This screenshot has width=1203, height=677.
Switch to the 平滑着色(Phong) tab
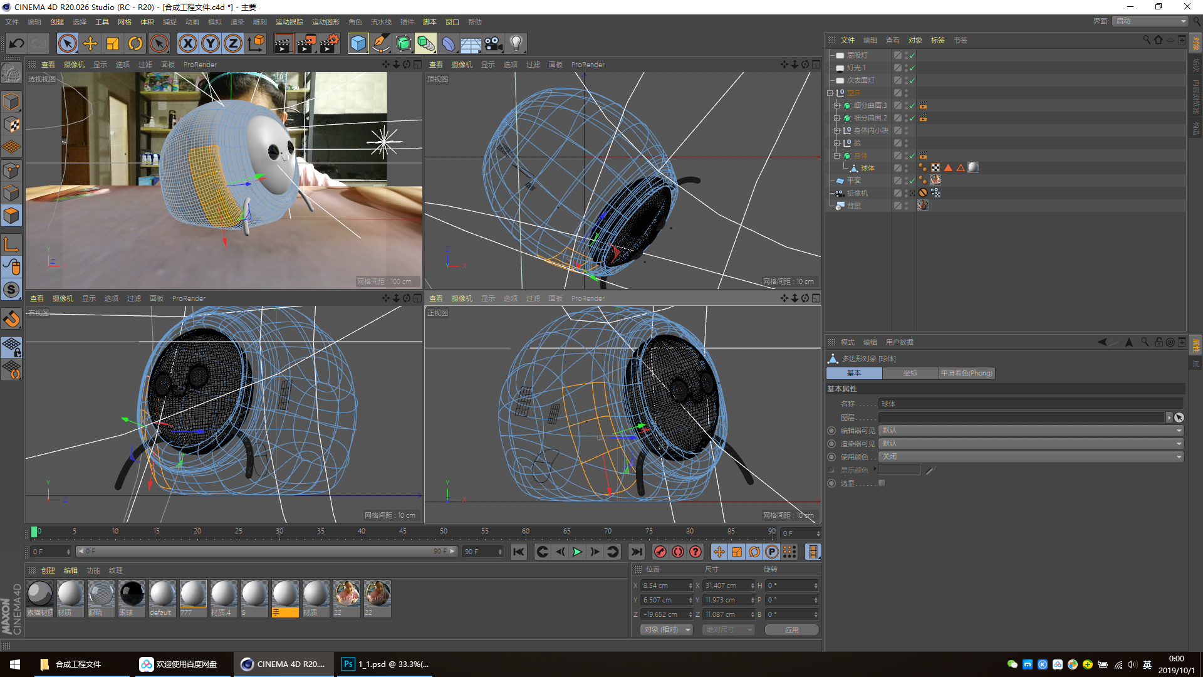967,373
